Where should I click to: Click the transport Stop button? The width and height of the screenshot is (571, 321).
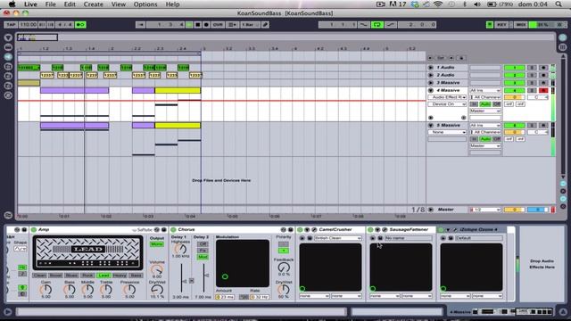click(x=198, y=25)
